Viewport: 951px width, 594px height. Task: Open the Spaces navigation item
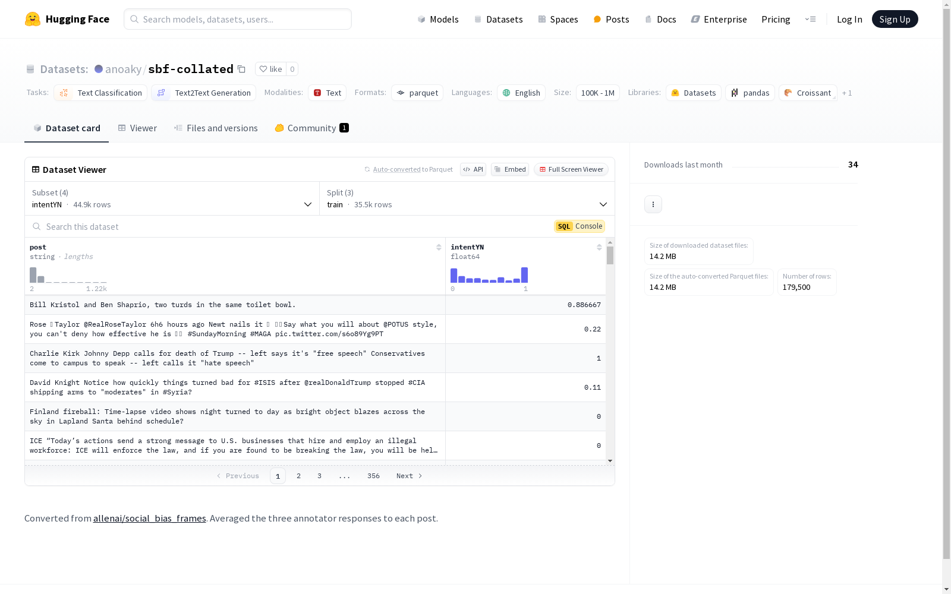(x=558, y=19)
